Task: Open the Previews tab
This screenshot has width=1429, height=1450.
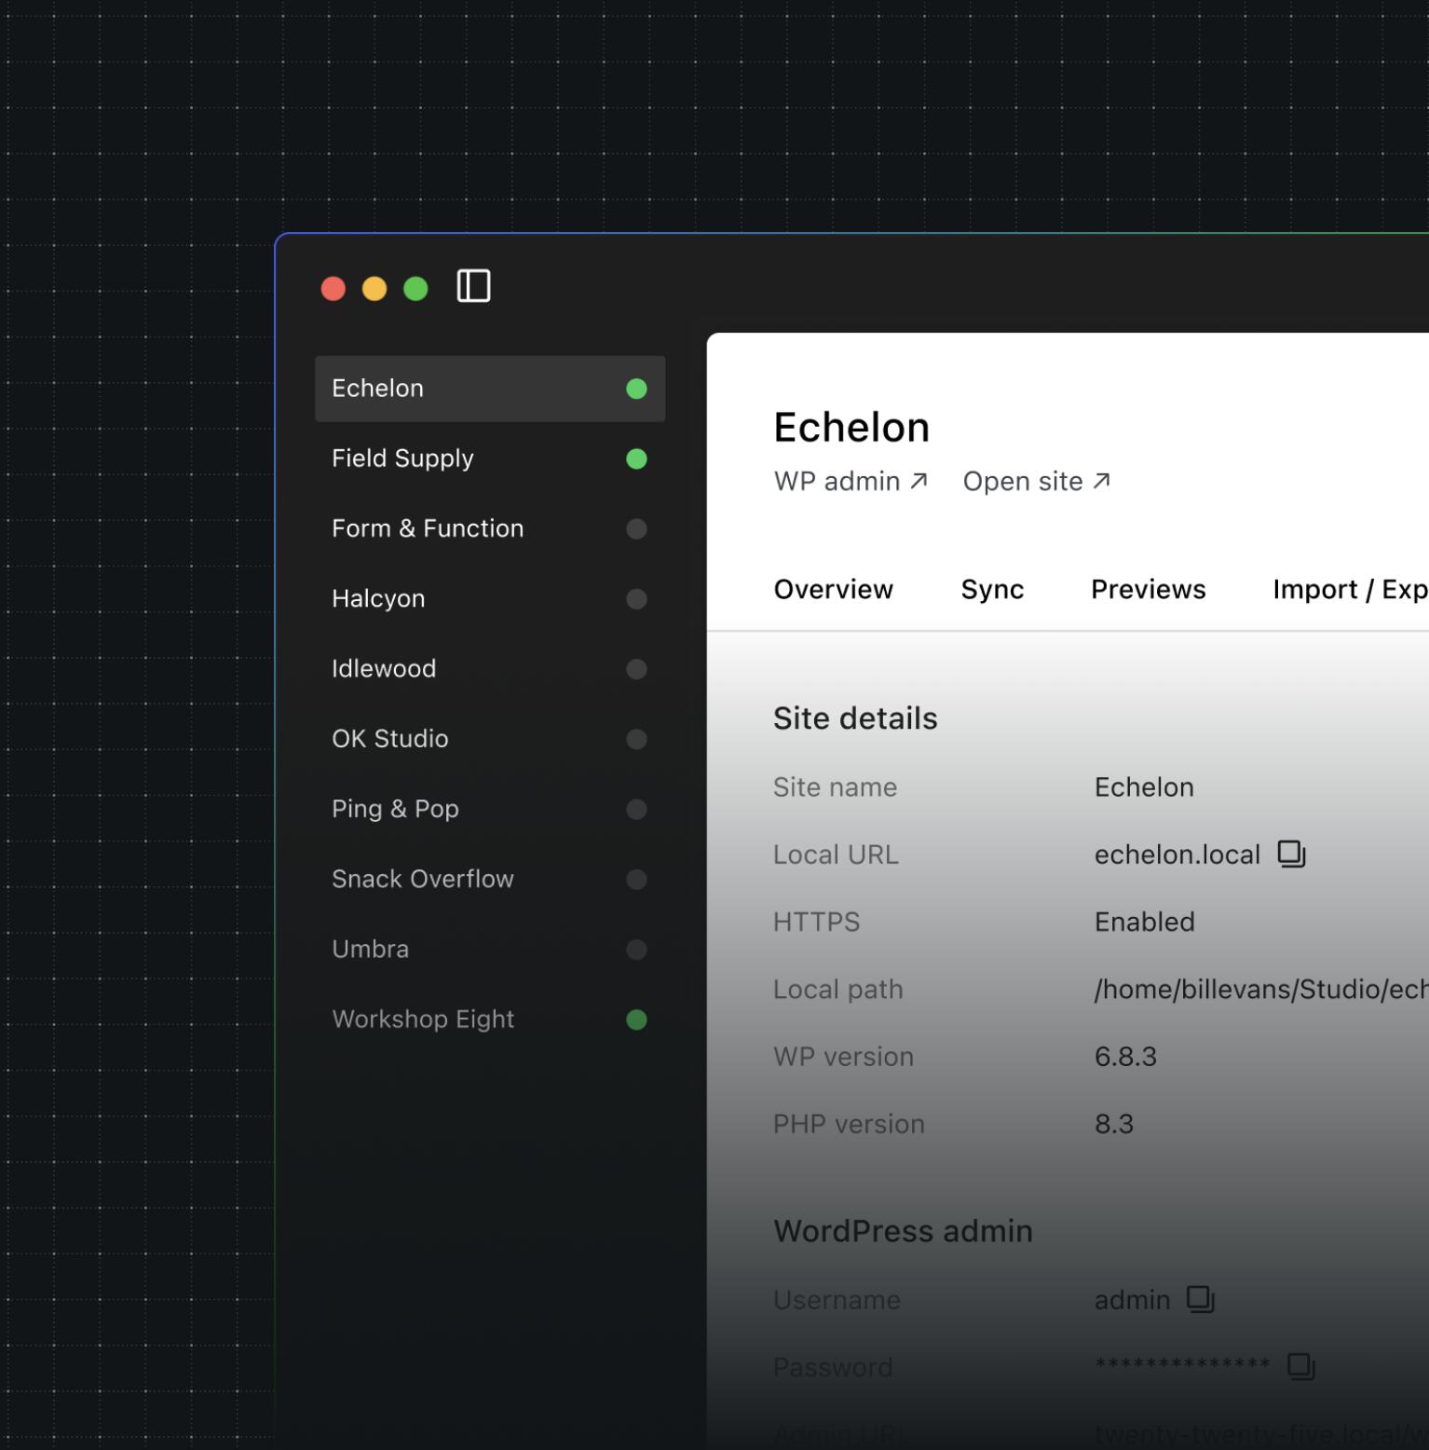Action: pyautogui.click(x=1148, y=589)
